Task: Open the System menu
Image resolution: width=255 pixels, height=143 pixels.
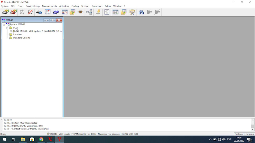Action: click(x=5, y=6)
